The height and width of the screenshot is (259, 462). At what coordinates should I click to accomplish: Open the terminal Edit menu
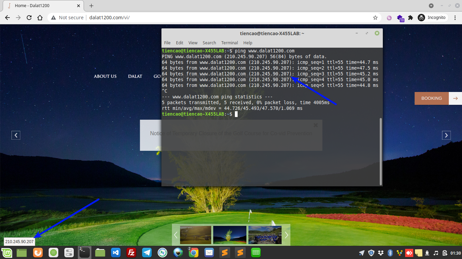tap(179, 43)
